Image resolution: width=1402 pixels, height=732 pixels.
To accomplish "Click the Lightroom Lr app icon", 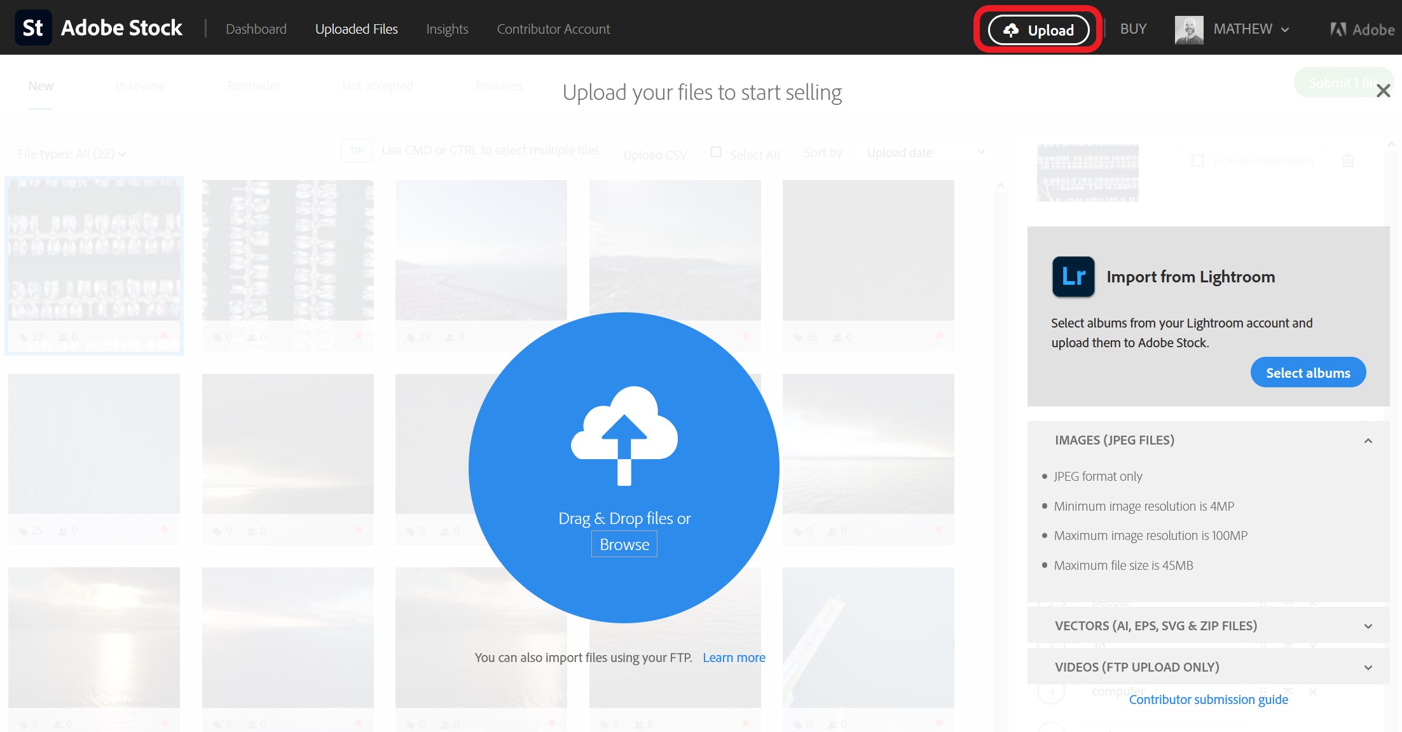I will click(x=1073, y=277).
